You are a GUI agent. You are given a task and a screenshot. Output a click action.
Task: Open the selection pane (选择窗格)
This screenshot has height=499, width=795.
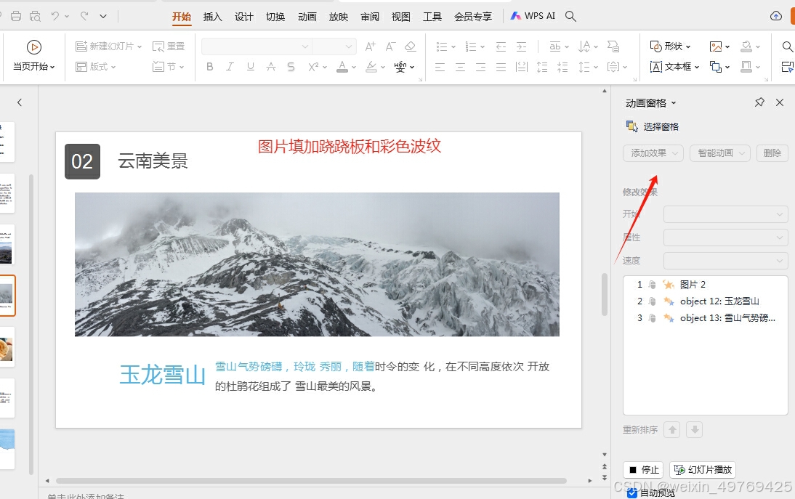(x=653, y=126)
